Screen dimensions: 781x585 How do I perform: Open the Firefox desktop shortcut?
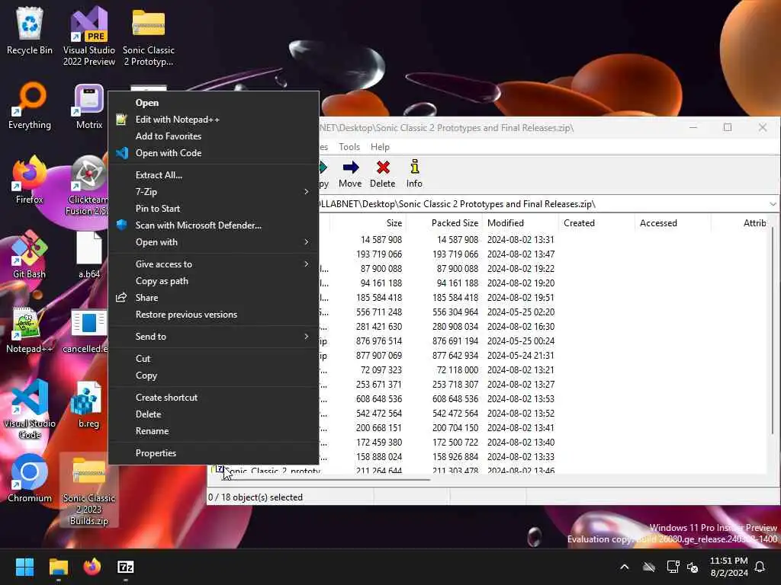30,180
